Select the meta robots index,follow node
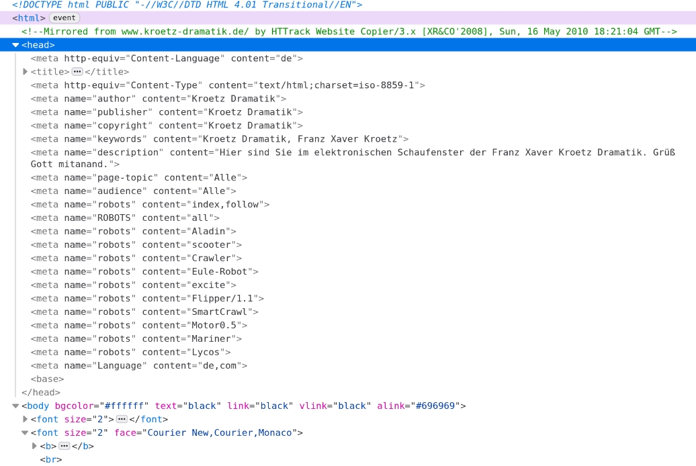The width and height of the screenshot is (696, 466). (x=150, y=205)
